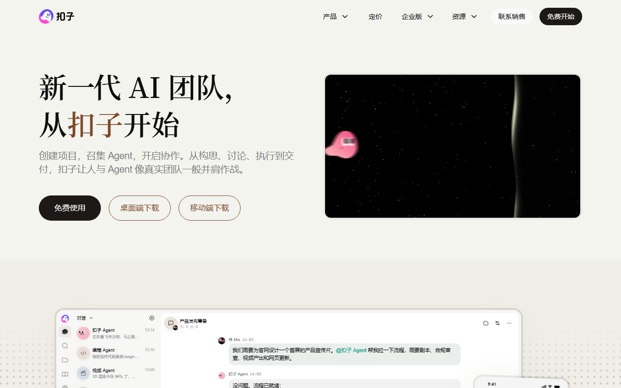Click the 扣子 Agent pink avatar in list

83,333
